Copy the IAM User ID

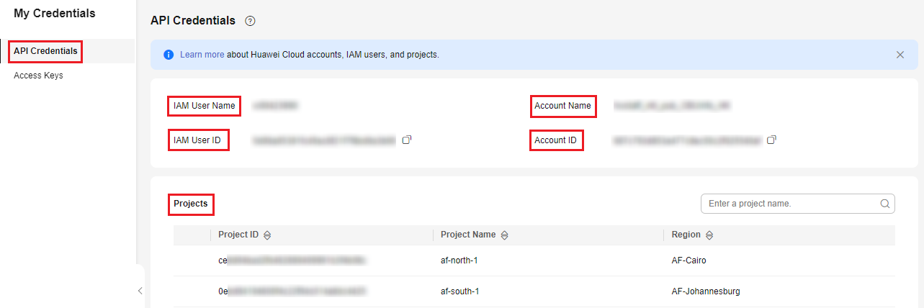[x=406, y=140]
